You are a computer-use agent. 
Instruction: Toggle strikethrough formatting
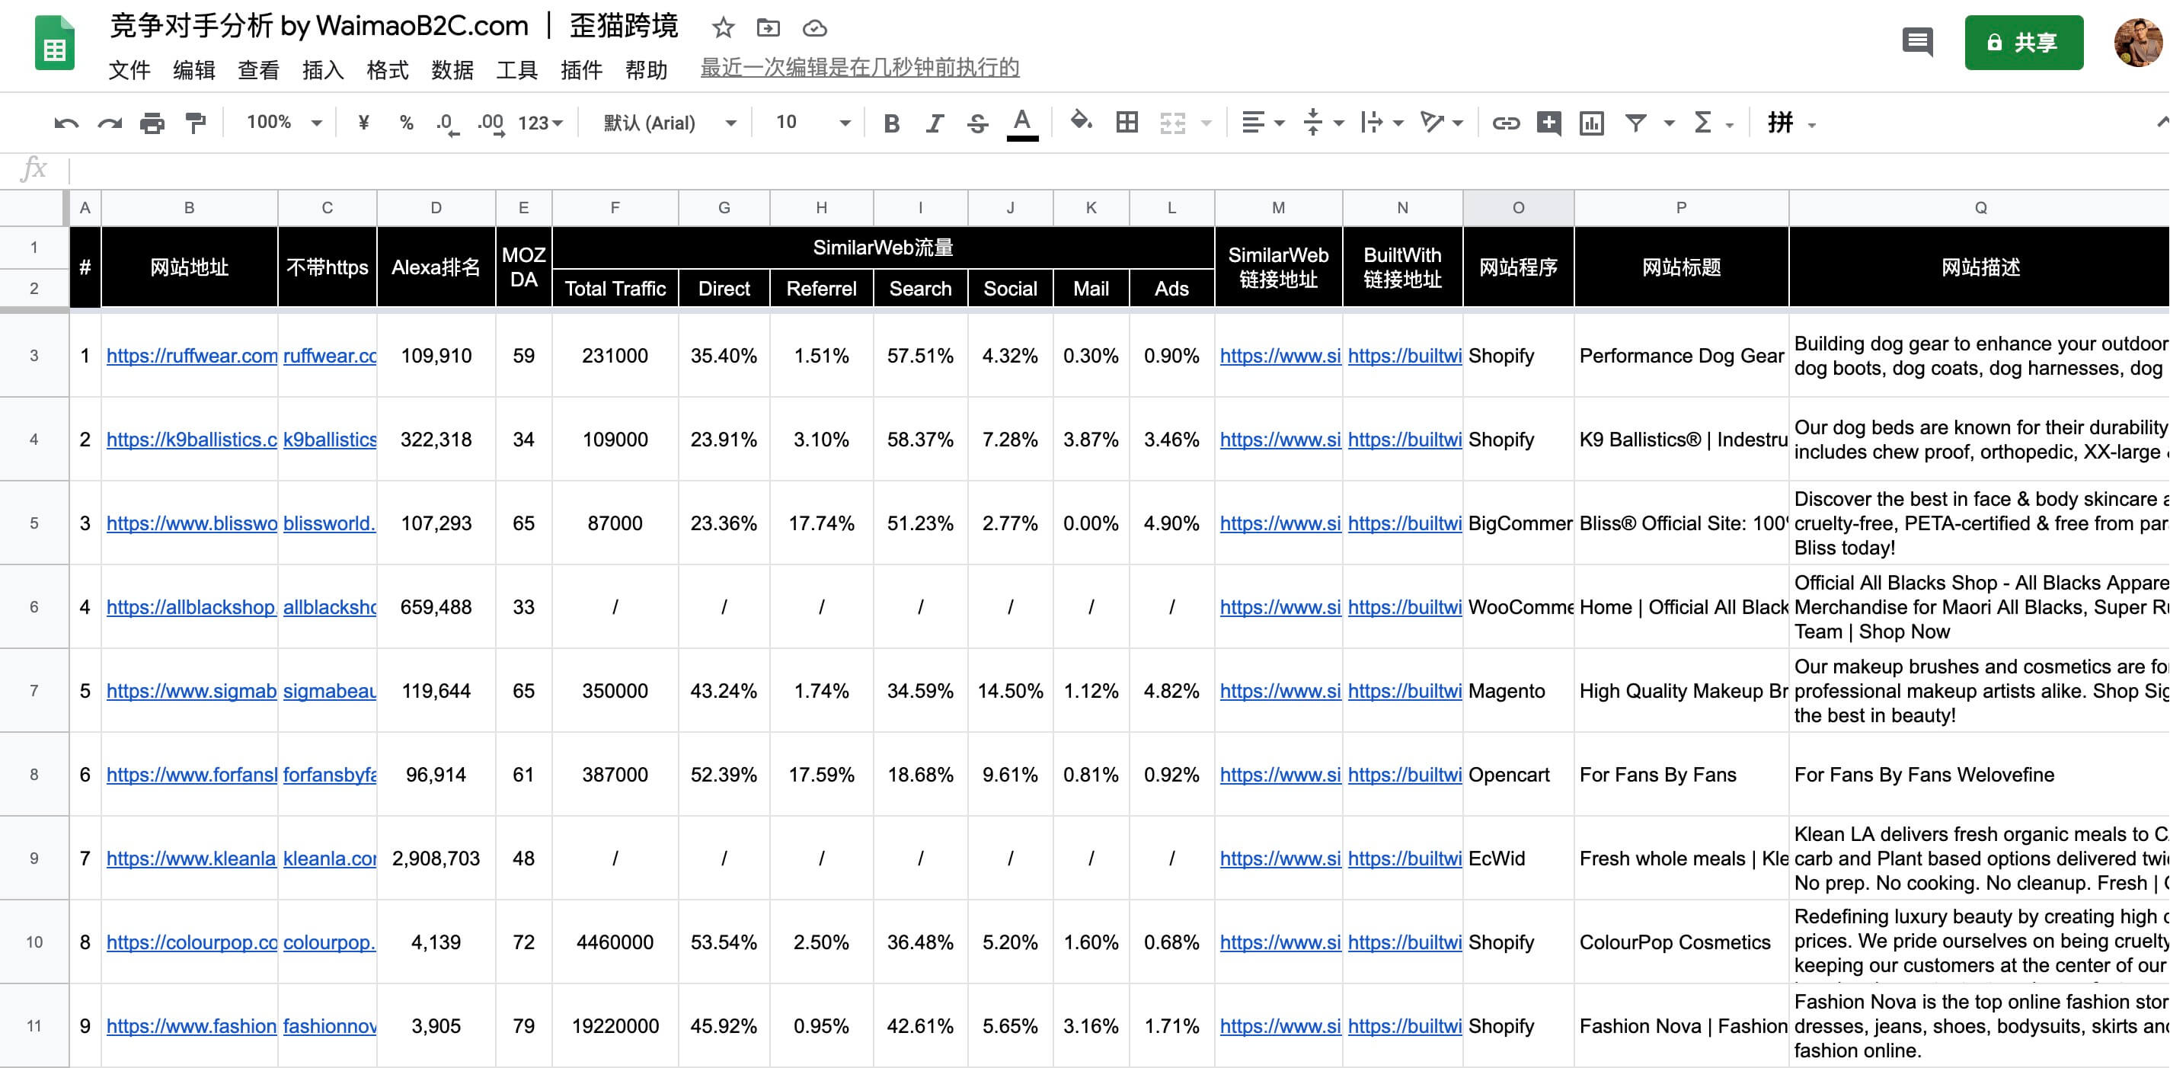[x=977, y=124]
